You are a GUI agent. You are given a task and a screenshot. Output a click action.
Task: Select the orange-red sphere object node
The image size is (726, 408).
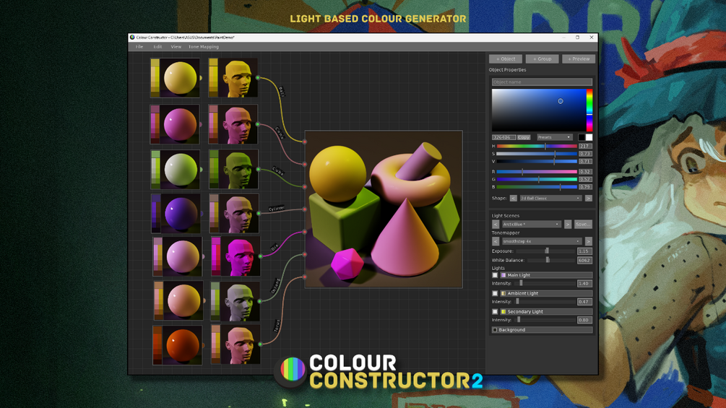tap(178, 345)
